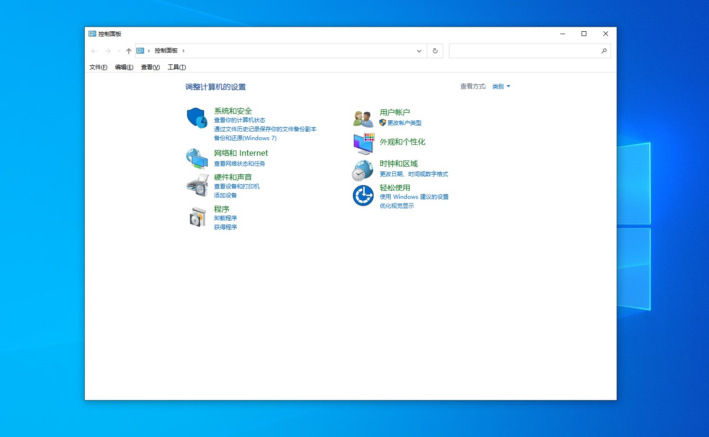The height and width of the screenshot is (437, 709).
Task: Open 通过文件历史记录保存你的文件备份副本 link
Action: click(265, 129)
